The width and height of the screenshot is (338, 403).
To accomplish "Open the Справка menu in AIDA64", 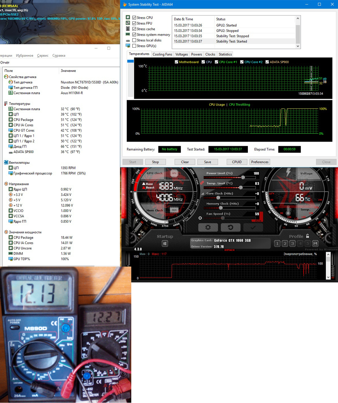I will (59, 56).
